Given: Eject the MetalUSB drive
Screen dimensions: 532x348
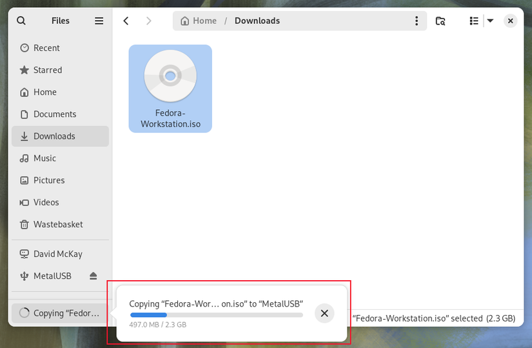Looking at the screenshot, I should coord(94,276).
